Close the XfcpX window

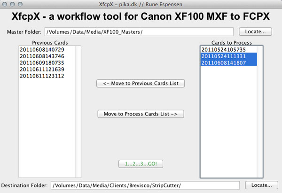pyautogui.click(x=5, y=4)
